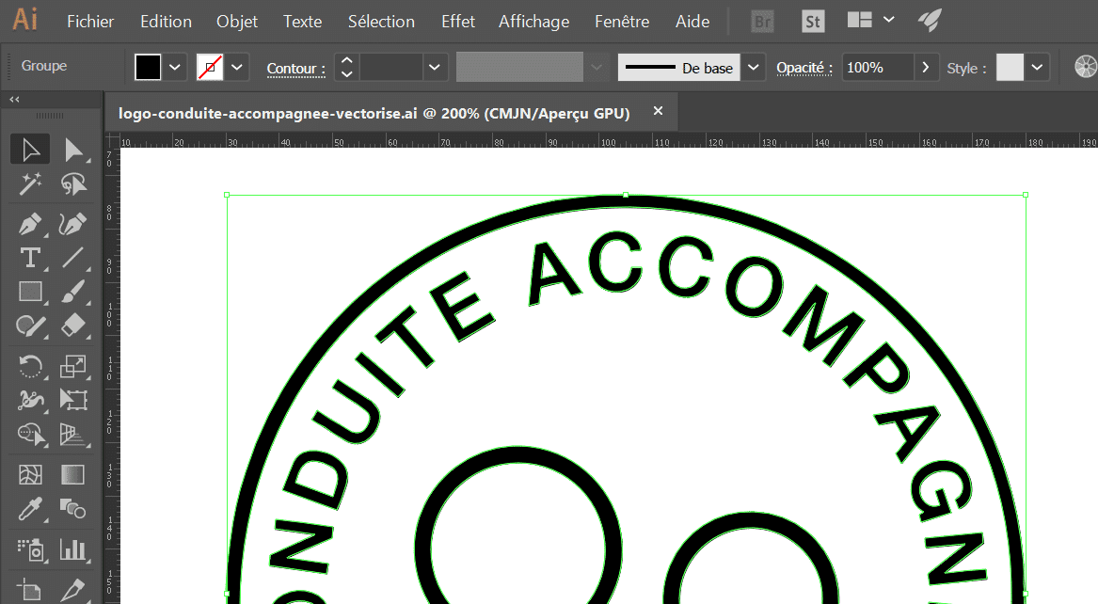Click the stroke (none) color swatch
1098x604 pixels.
[210, 68]
